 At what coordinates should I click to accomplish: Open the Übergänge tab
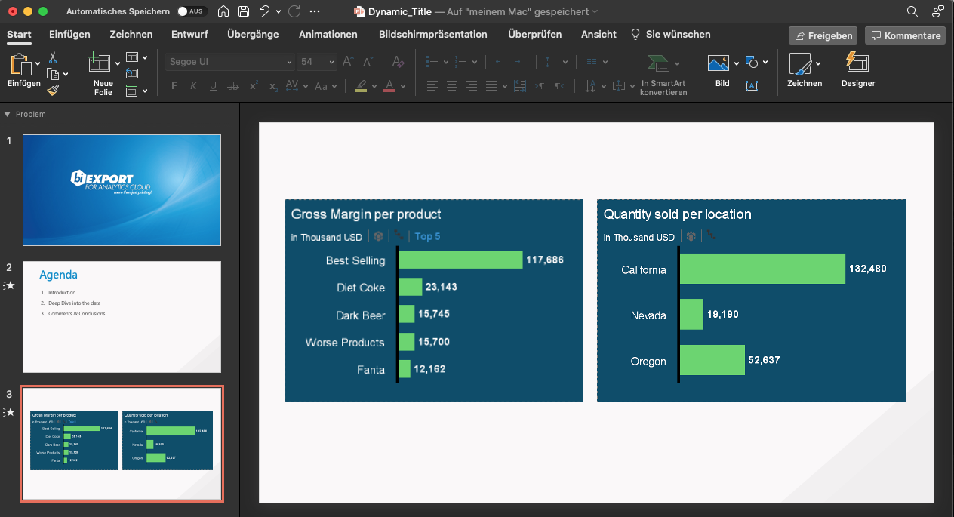point(253,34)
